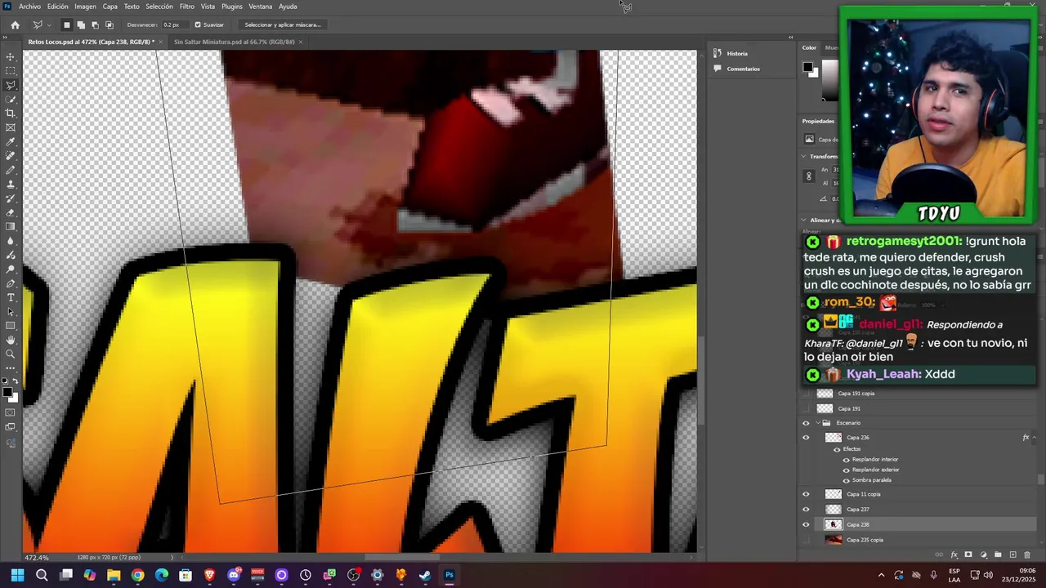
Task: Click the layer style fx icon at panel bottom
Action: [x=954, y=555]
